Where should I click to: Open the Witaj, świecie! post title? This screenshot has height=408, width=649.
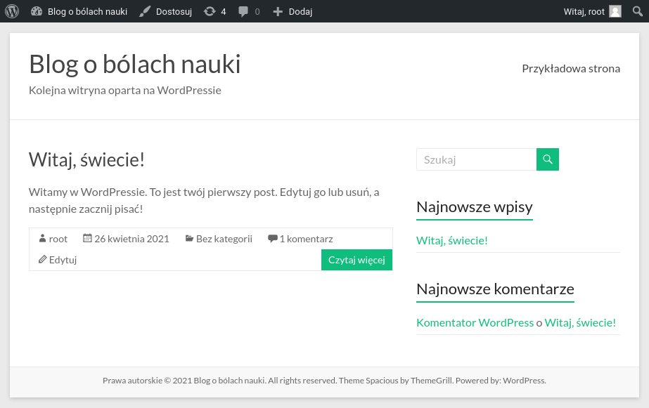(x=86, y=159)
